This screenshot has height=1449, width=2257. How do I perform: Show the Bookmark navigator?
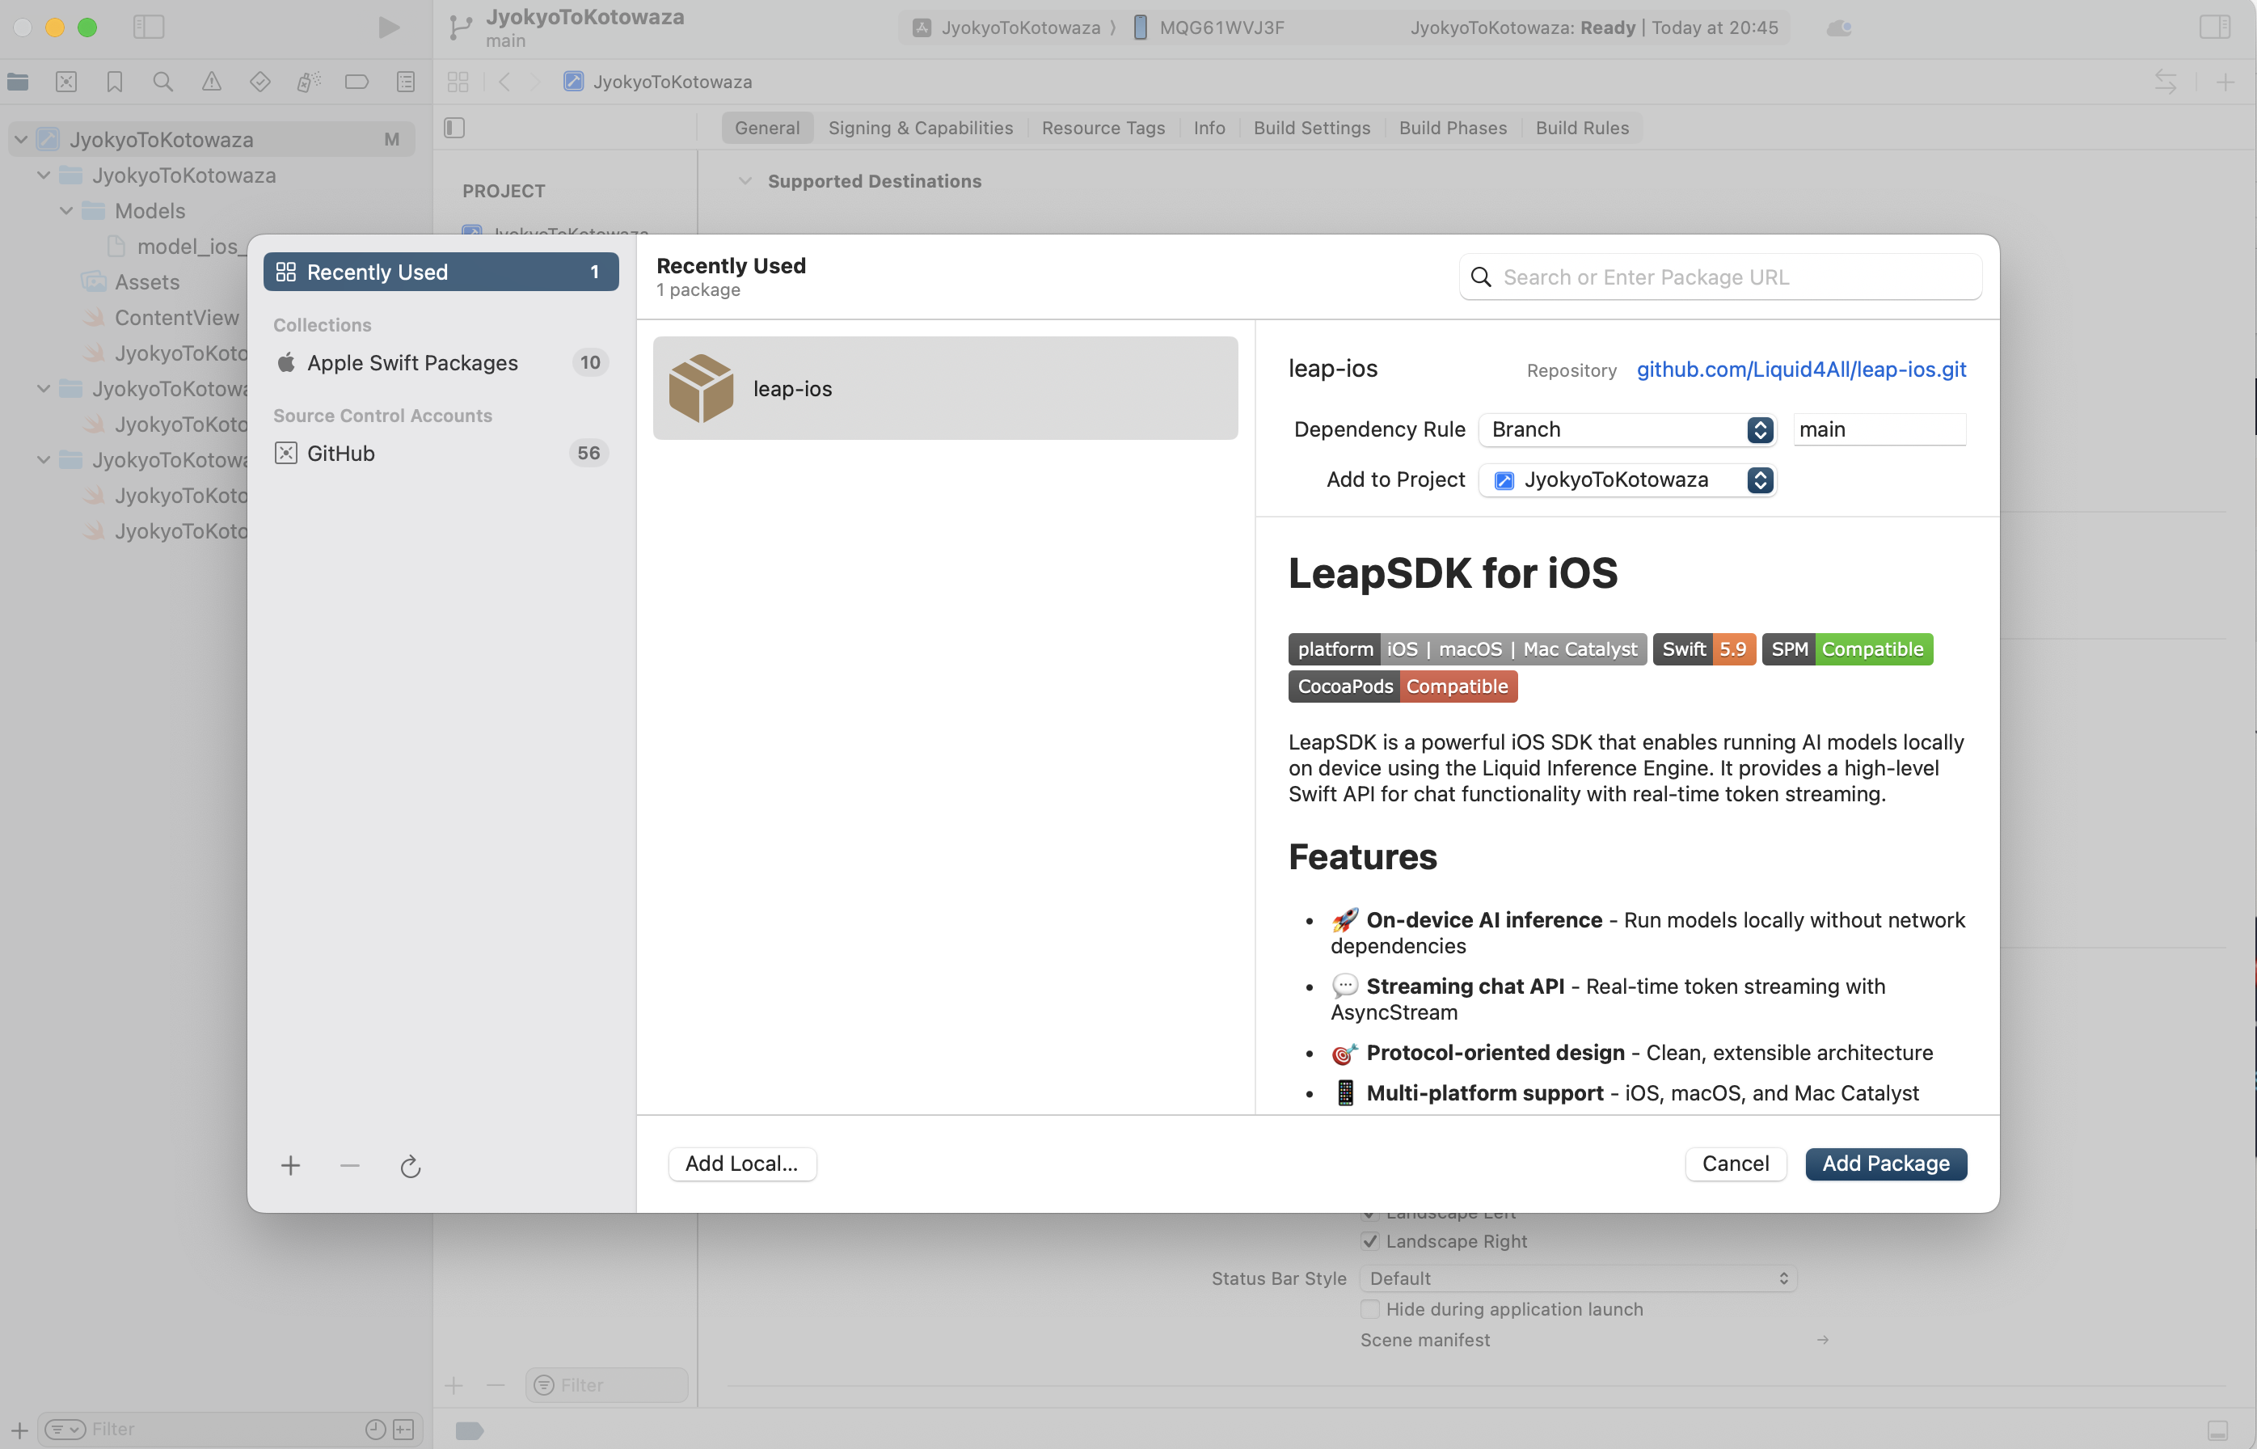[115, 82]
